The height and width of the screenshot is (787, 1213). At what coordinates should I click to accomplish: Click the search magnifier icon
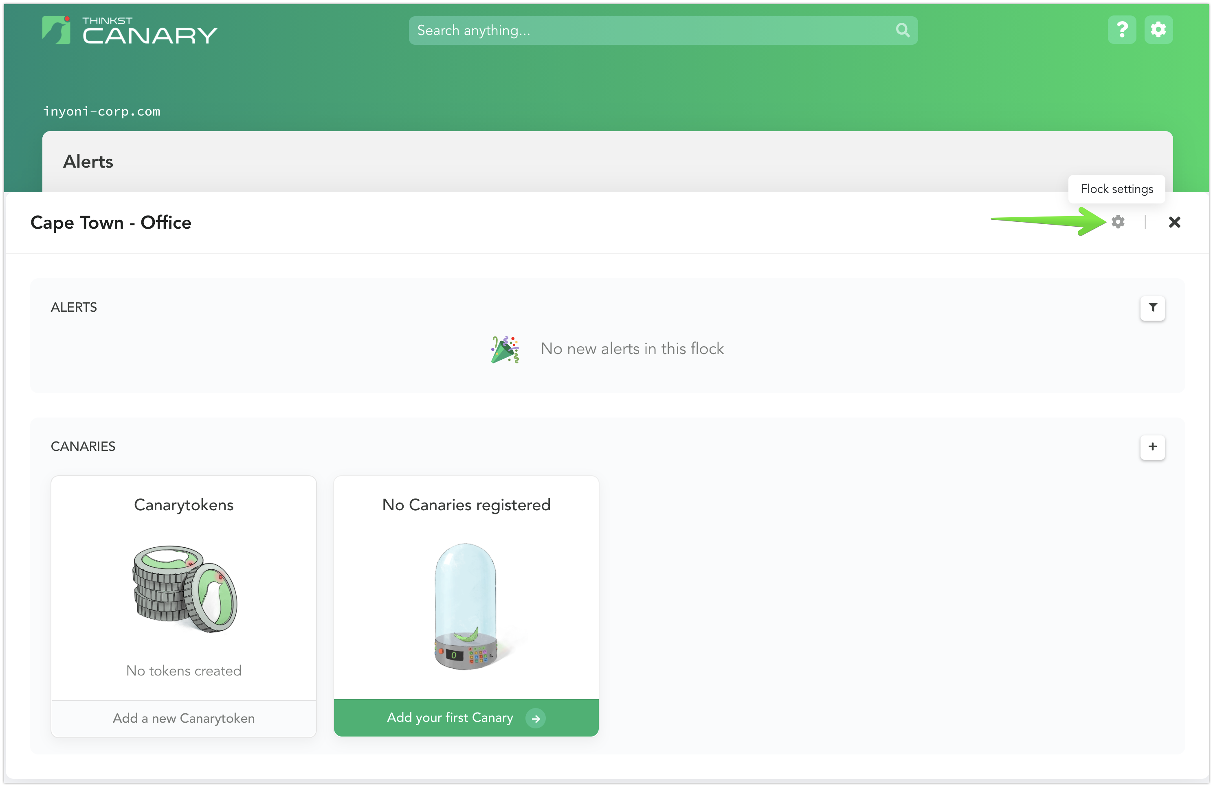(x=902, y=30)
